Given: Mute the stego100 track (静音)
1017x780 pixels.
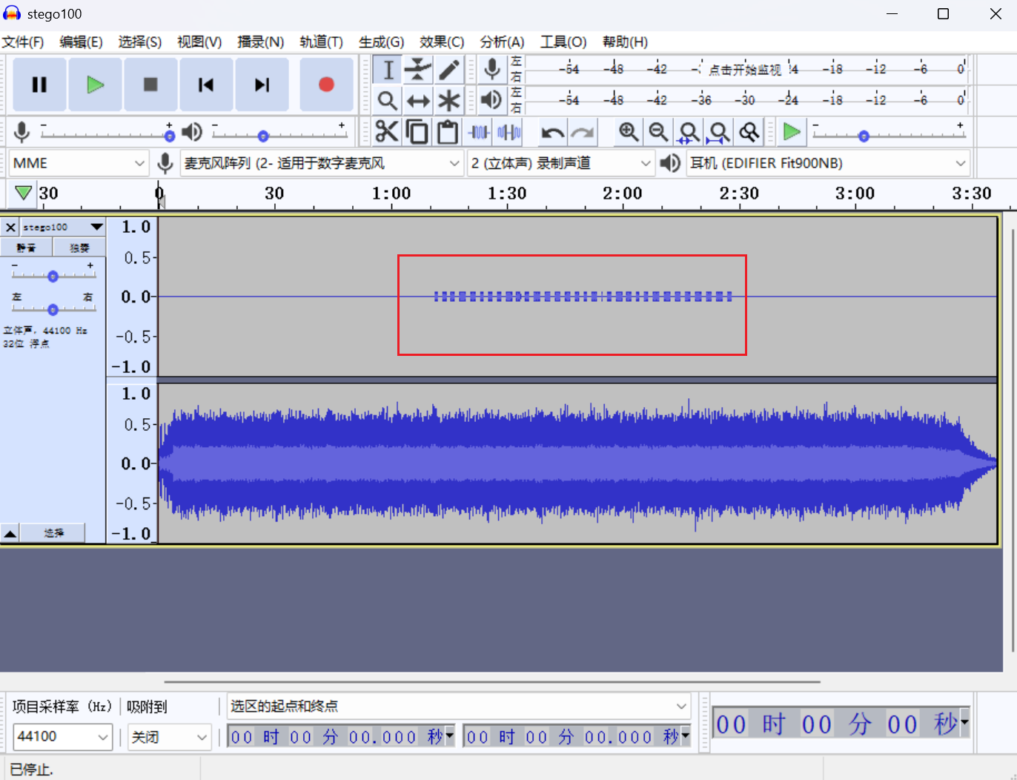Looking at the screenshot, I should [26, 248].
